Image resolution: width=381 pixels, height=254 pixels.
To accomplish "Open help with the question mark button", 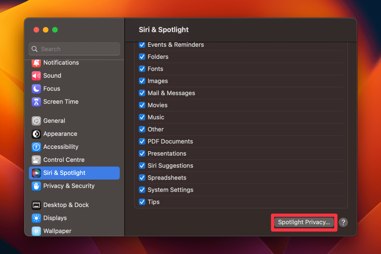I will (343, 222).
